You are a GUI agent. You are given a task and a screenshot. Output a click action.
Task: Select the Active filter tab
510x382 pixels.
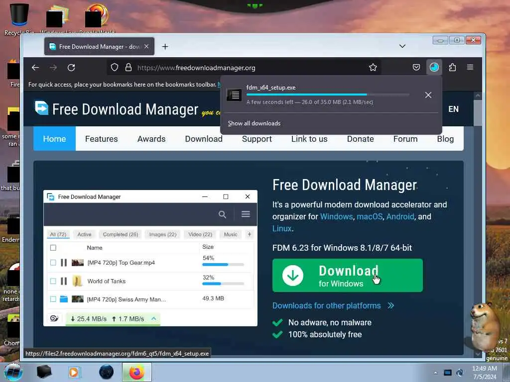coord(84,234)
